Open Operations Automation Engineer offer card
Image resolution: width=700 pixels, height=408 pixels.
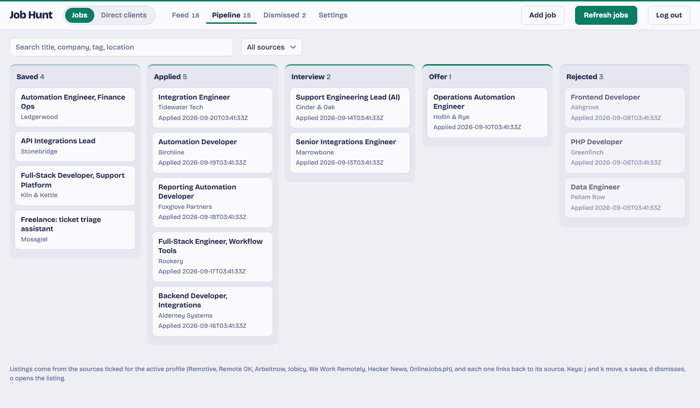point(487,113)
